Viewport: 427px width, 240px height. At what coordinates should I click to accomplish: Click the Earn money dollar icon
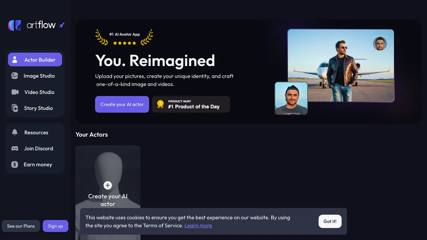pyautogui.click(x=15, y=164)
